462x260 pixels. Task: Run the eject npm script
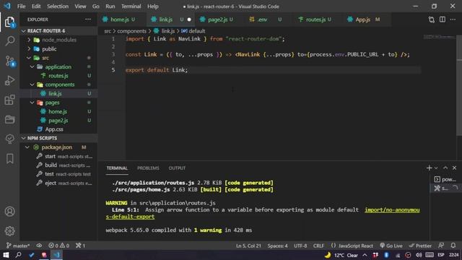click(64, 183)
